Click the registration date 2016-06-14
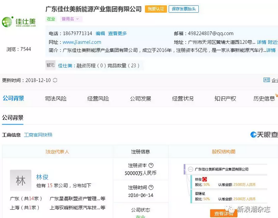Image resolution: width=278 pixels, height=218 pixels. pyautogui.click(x=141, y=195)
